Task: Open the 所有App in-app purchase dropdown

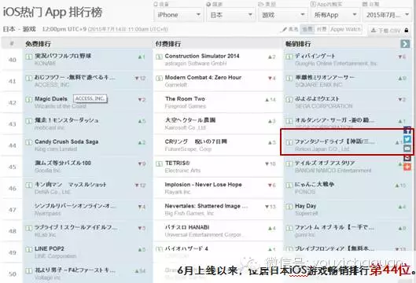Action: (x=335, y=15)
